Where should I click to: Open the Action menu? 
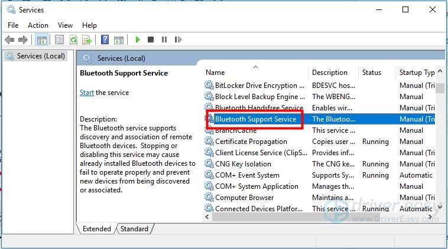point(38,25)
